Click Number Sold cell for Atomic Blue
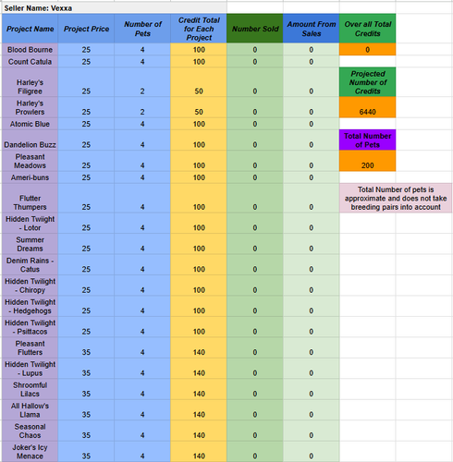Screen dimensions: 453x462 click(x=255, y=124)
